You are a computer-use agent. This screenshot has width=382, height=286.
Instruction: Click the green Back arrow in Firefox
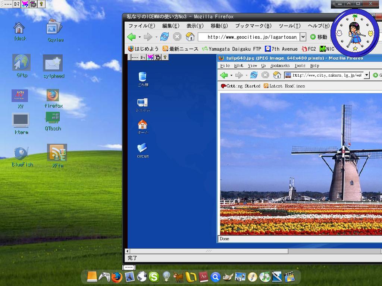pos(131,36)
